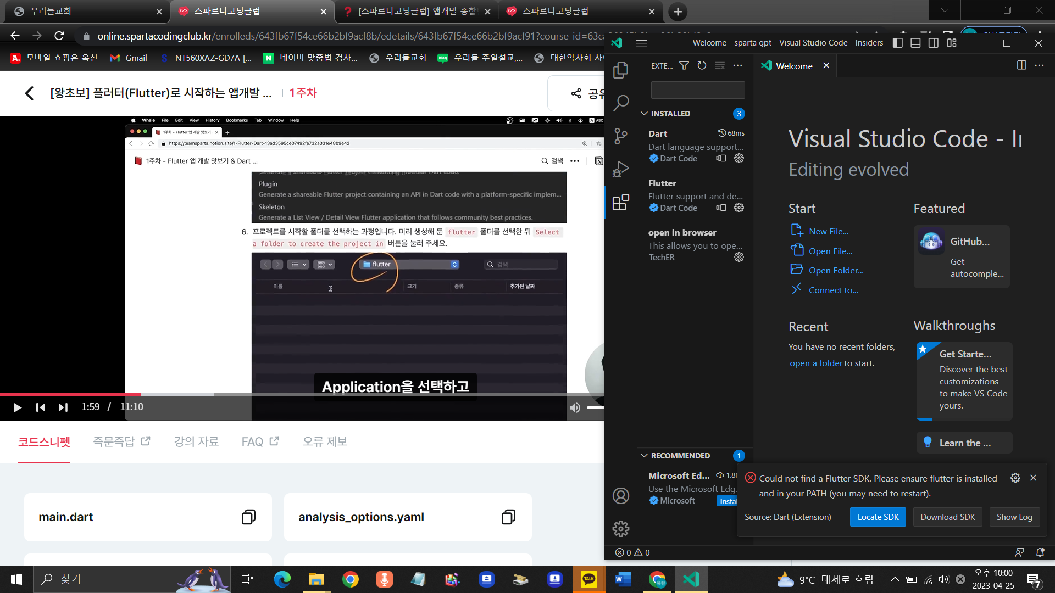
Task: Open problems errors and warnings status
Action: tap(632, 552)
